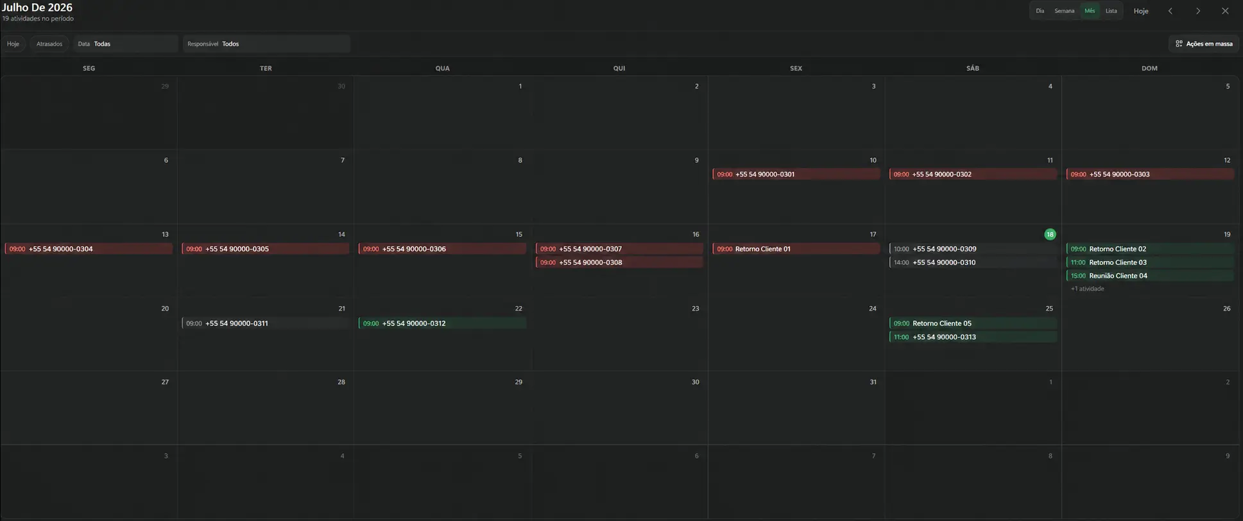Go to the next month arrow
Screen dimensions: 1243x521
(x=1197, y=11)
